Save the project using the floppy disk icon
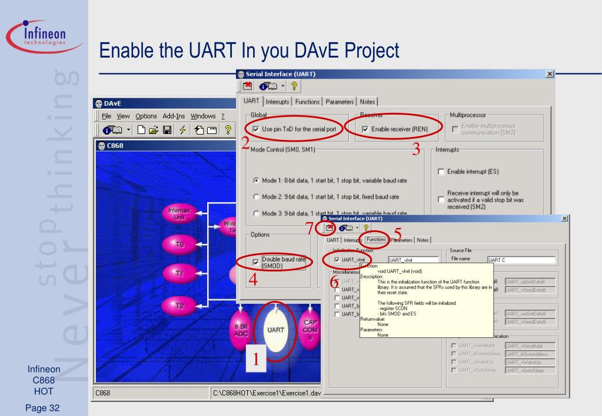This screenshot has height=416, width=602. (167, 130)
